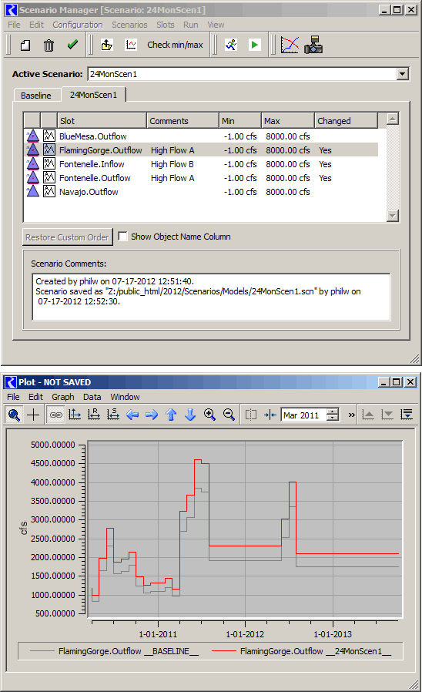
Task: Click the camera snapshot icon
Action: point(313,45)
